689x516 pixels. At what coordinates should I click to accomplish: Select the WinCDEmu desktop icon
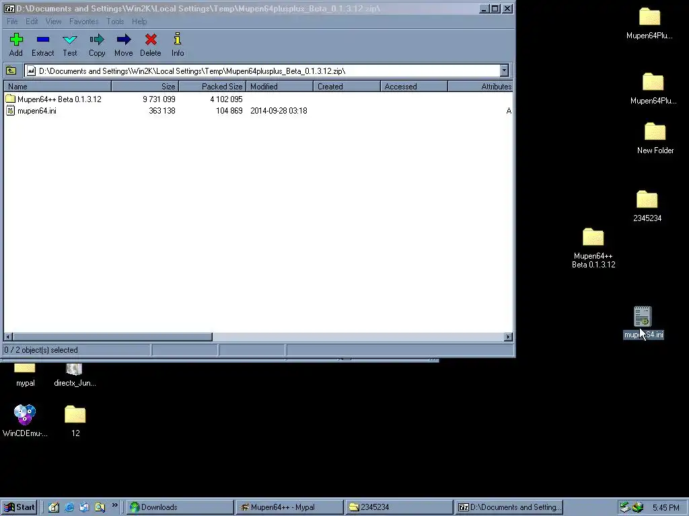(x=25, y=421)
